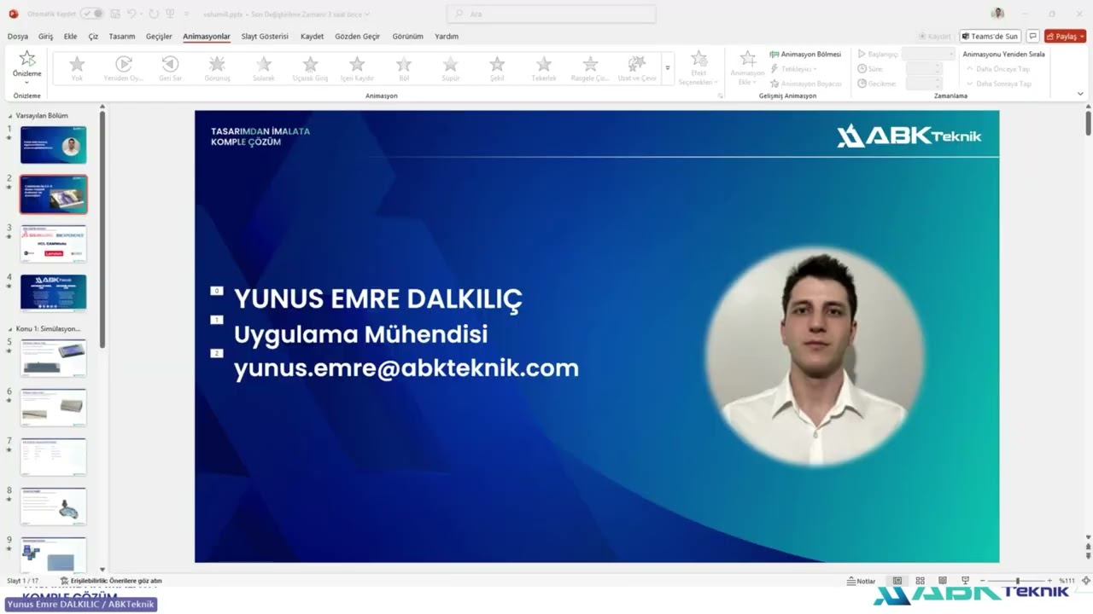
Task: Switch to the Slayt Gösterisi tab
Action: [x=265, y=37]
